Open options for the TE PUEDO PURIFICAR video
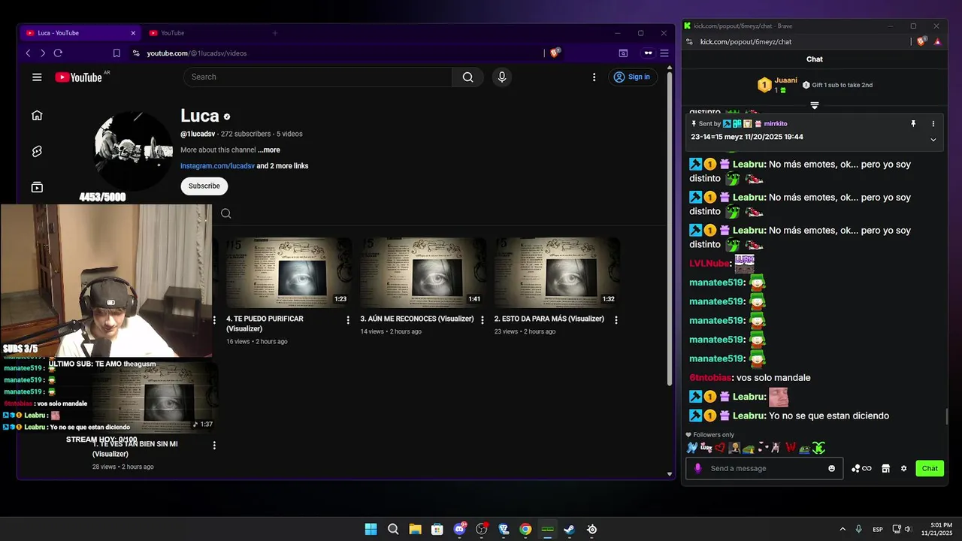Viewport: 962px width, 541px height. click(x=348, y=320)
